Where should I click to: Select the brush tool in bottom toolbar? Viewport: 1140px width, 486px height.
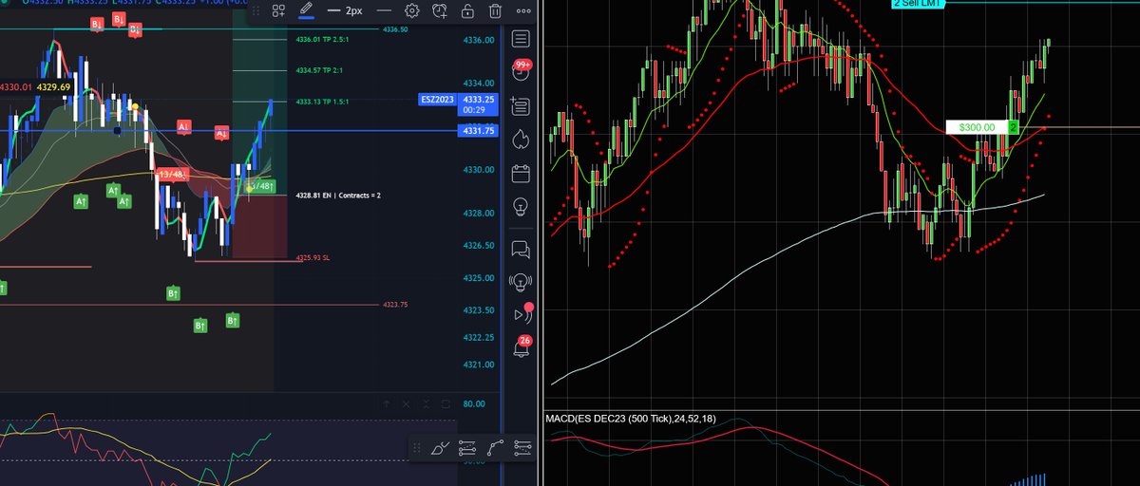(439, 448)
